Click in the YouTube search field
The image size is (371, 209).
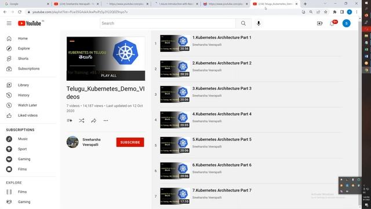168,23
